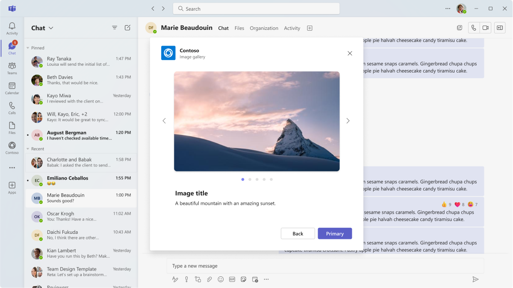
Task: Open the emoji picker
Action: tap(221, 279)
